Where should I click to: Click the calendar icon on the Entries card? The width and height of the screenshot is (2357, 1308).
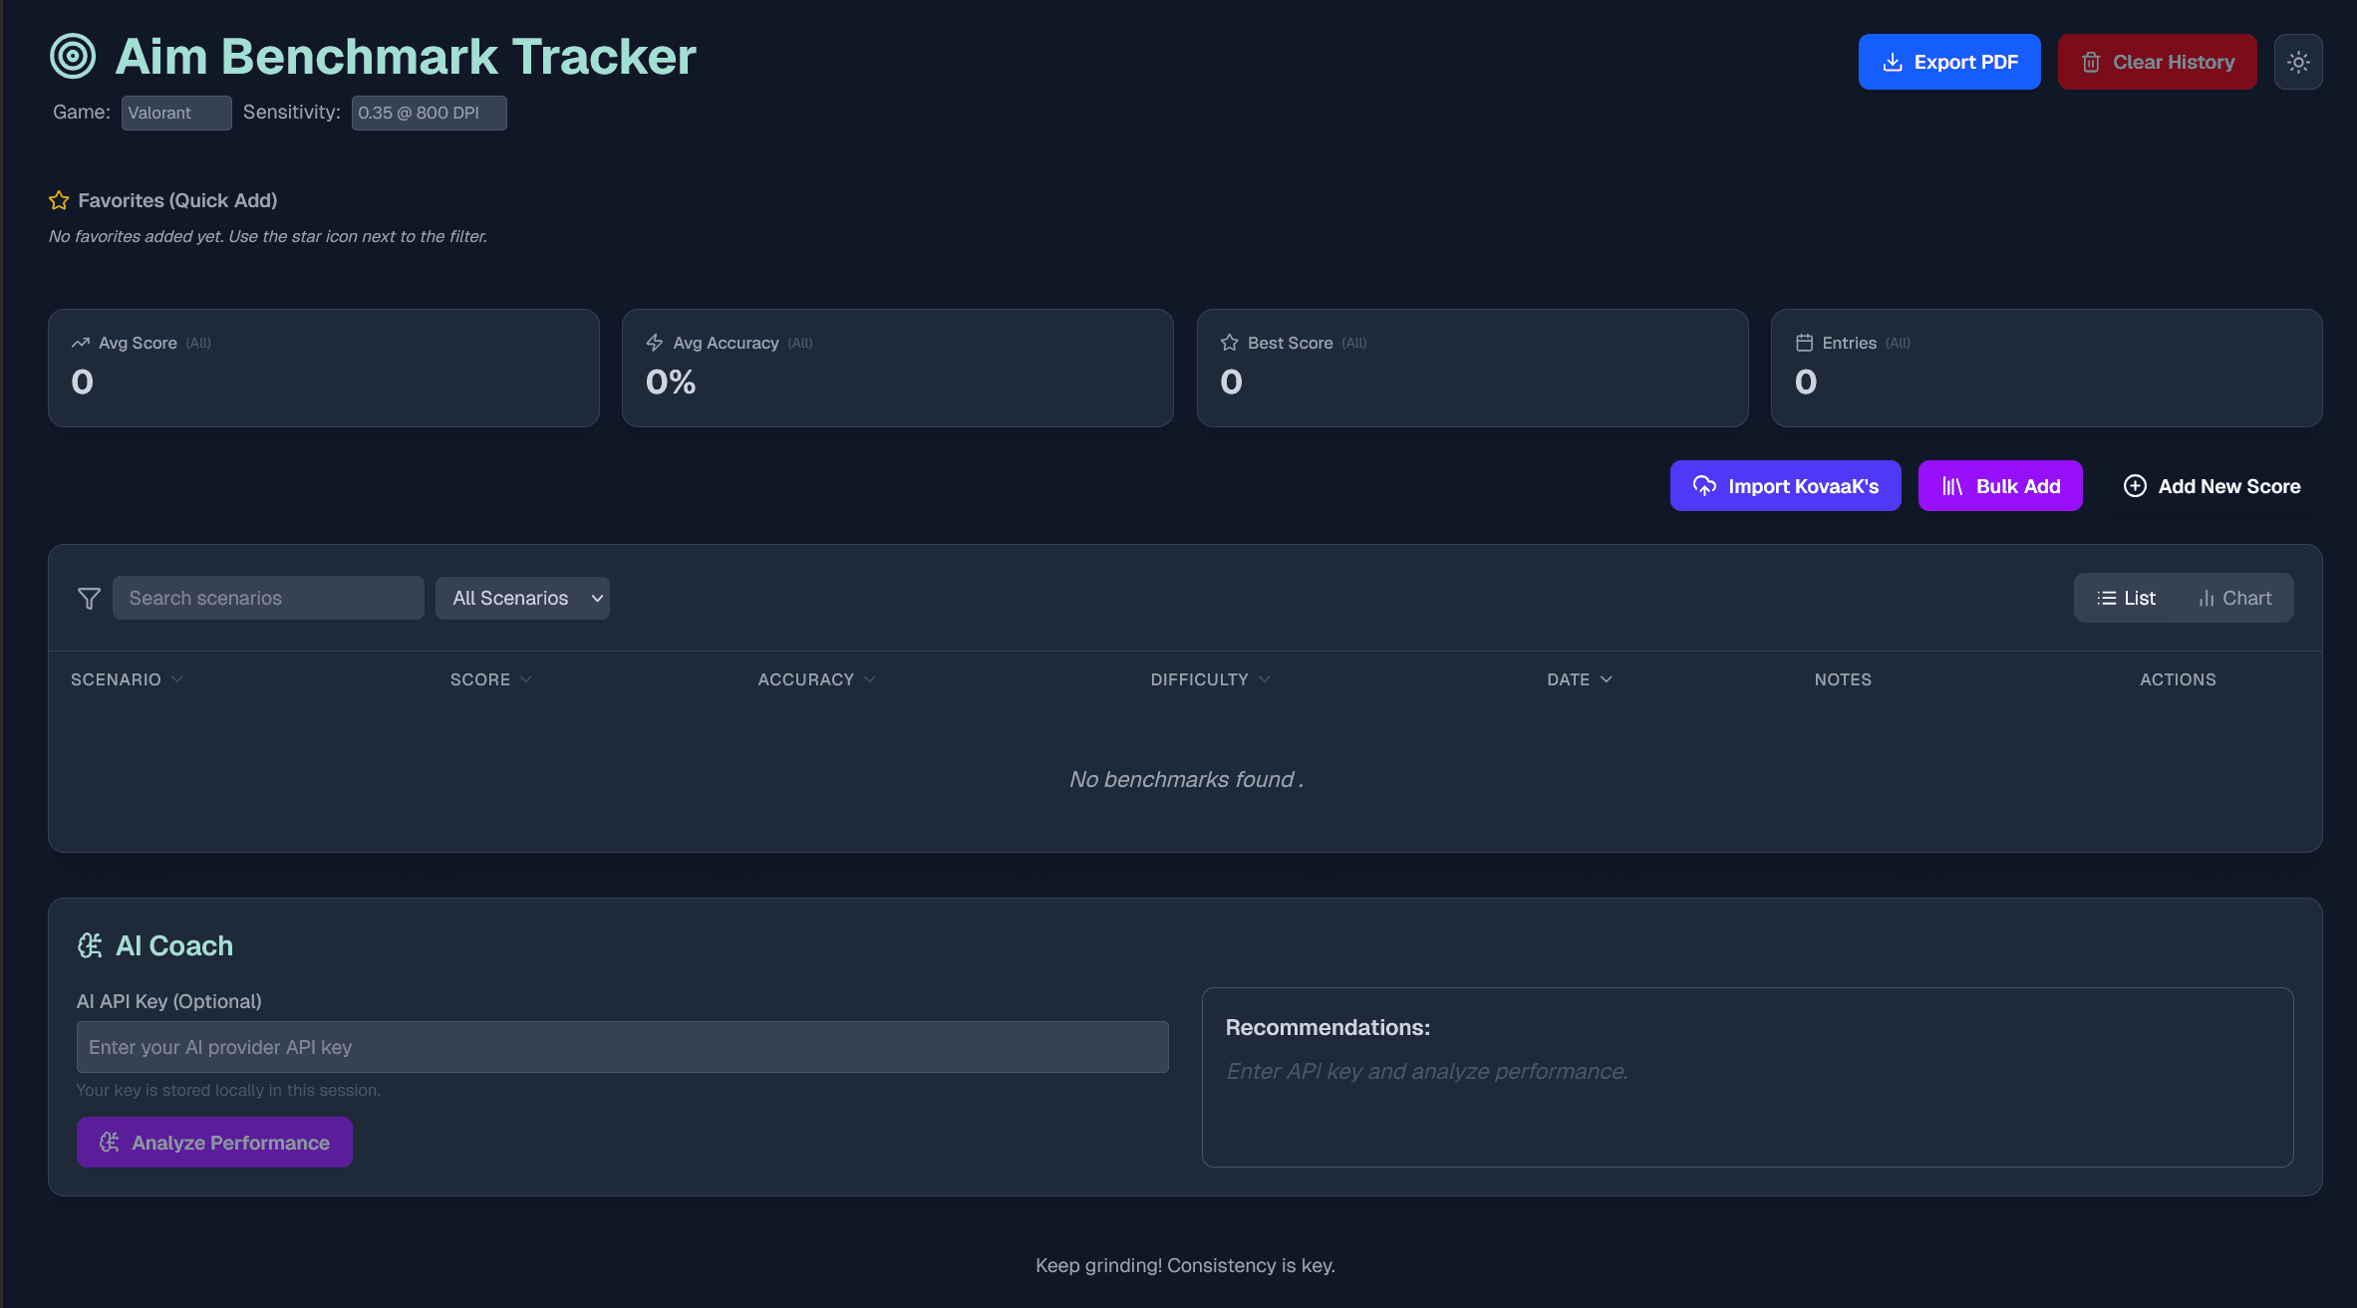(x=1805, y=342)
